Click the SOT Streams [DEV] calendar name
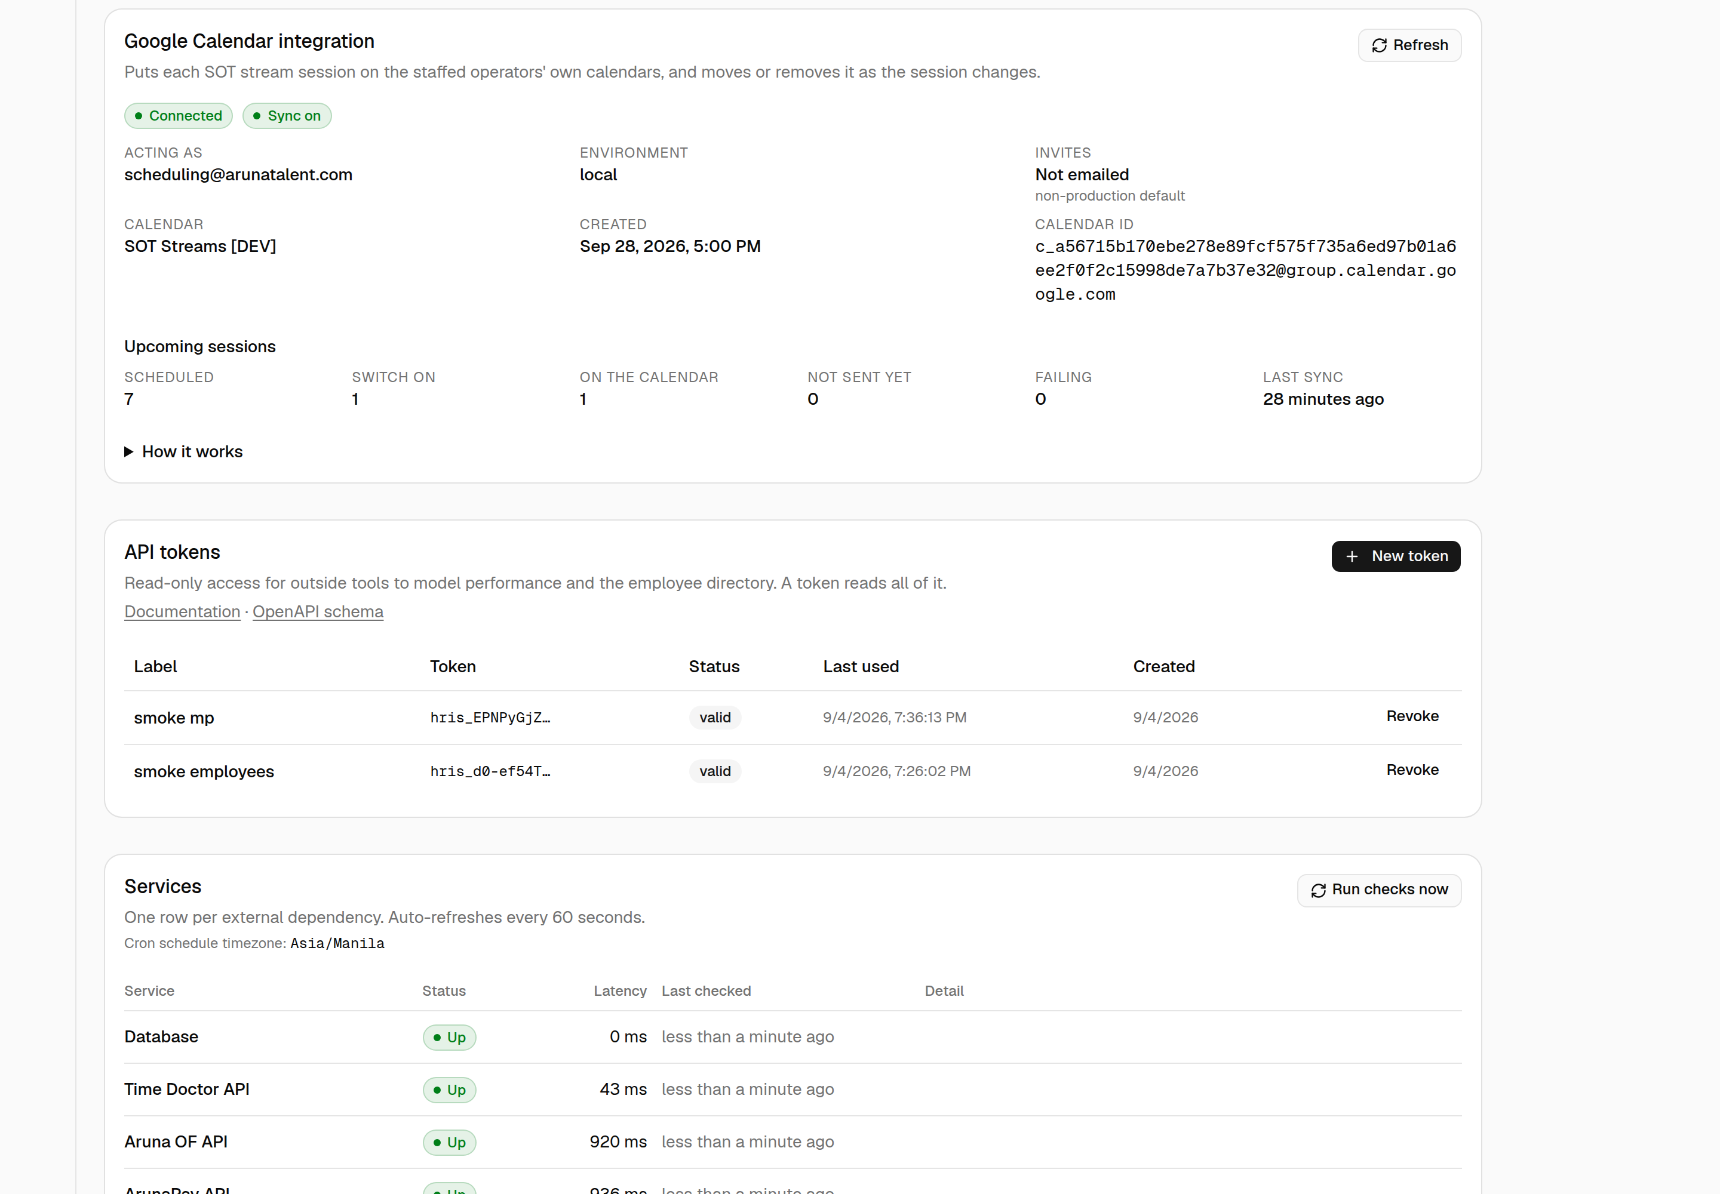Viewport: 1720px width, 1194px height. [x=200, y=247]
